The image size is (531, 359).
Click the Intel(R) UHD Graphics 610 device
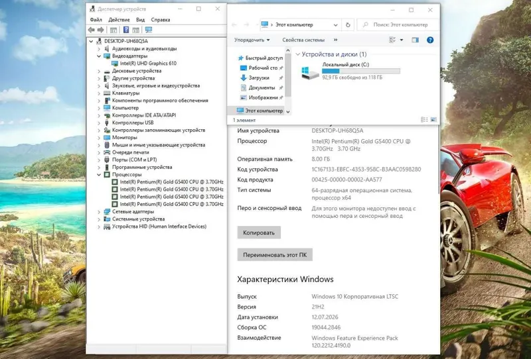(148, 63)
